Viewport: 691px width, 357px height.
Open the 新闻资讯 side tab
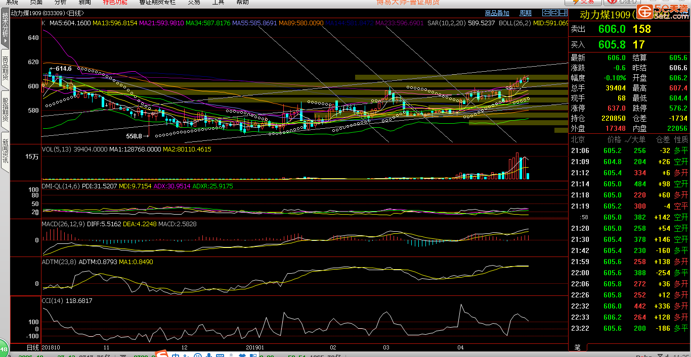tap(5, 151)
